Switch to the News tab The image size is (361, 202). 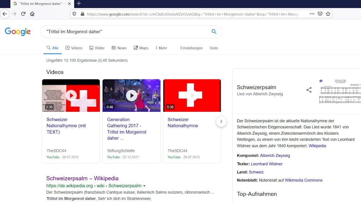click(x=119, y=48)
